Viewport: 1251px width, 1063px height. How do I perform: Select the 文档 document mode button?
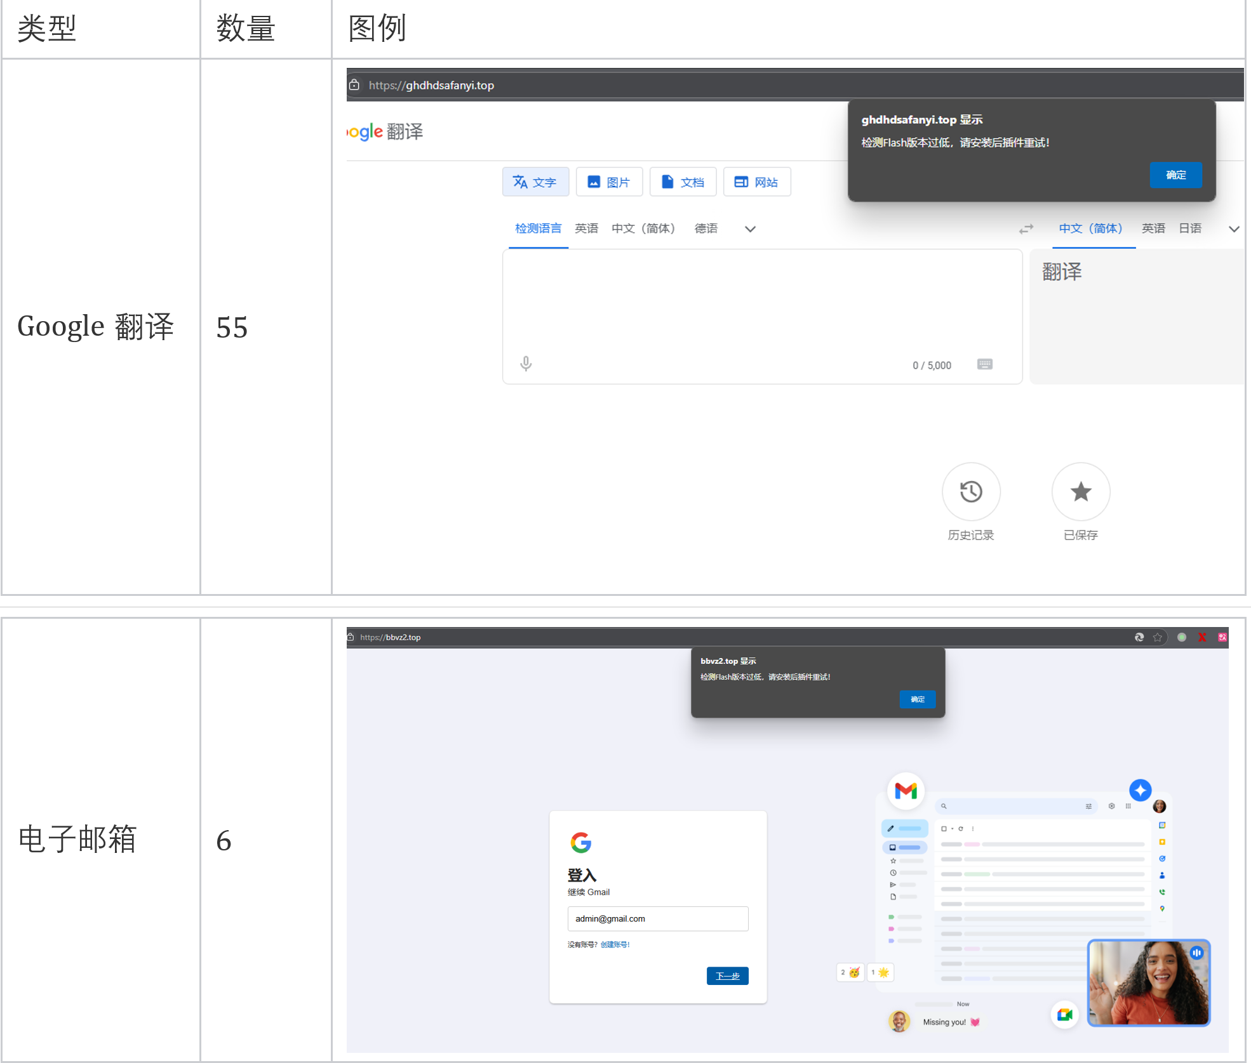coord(683,182)
